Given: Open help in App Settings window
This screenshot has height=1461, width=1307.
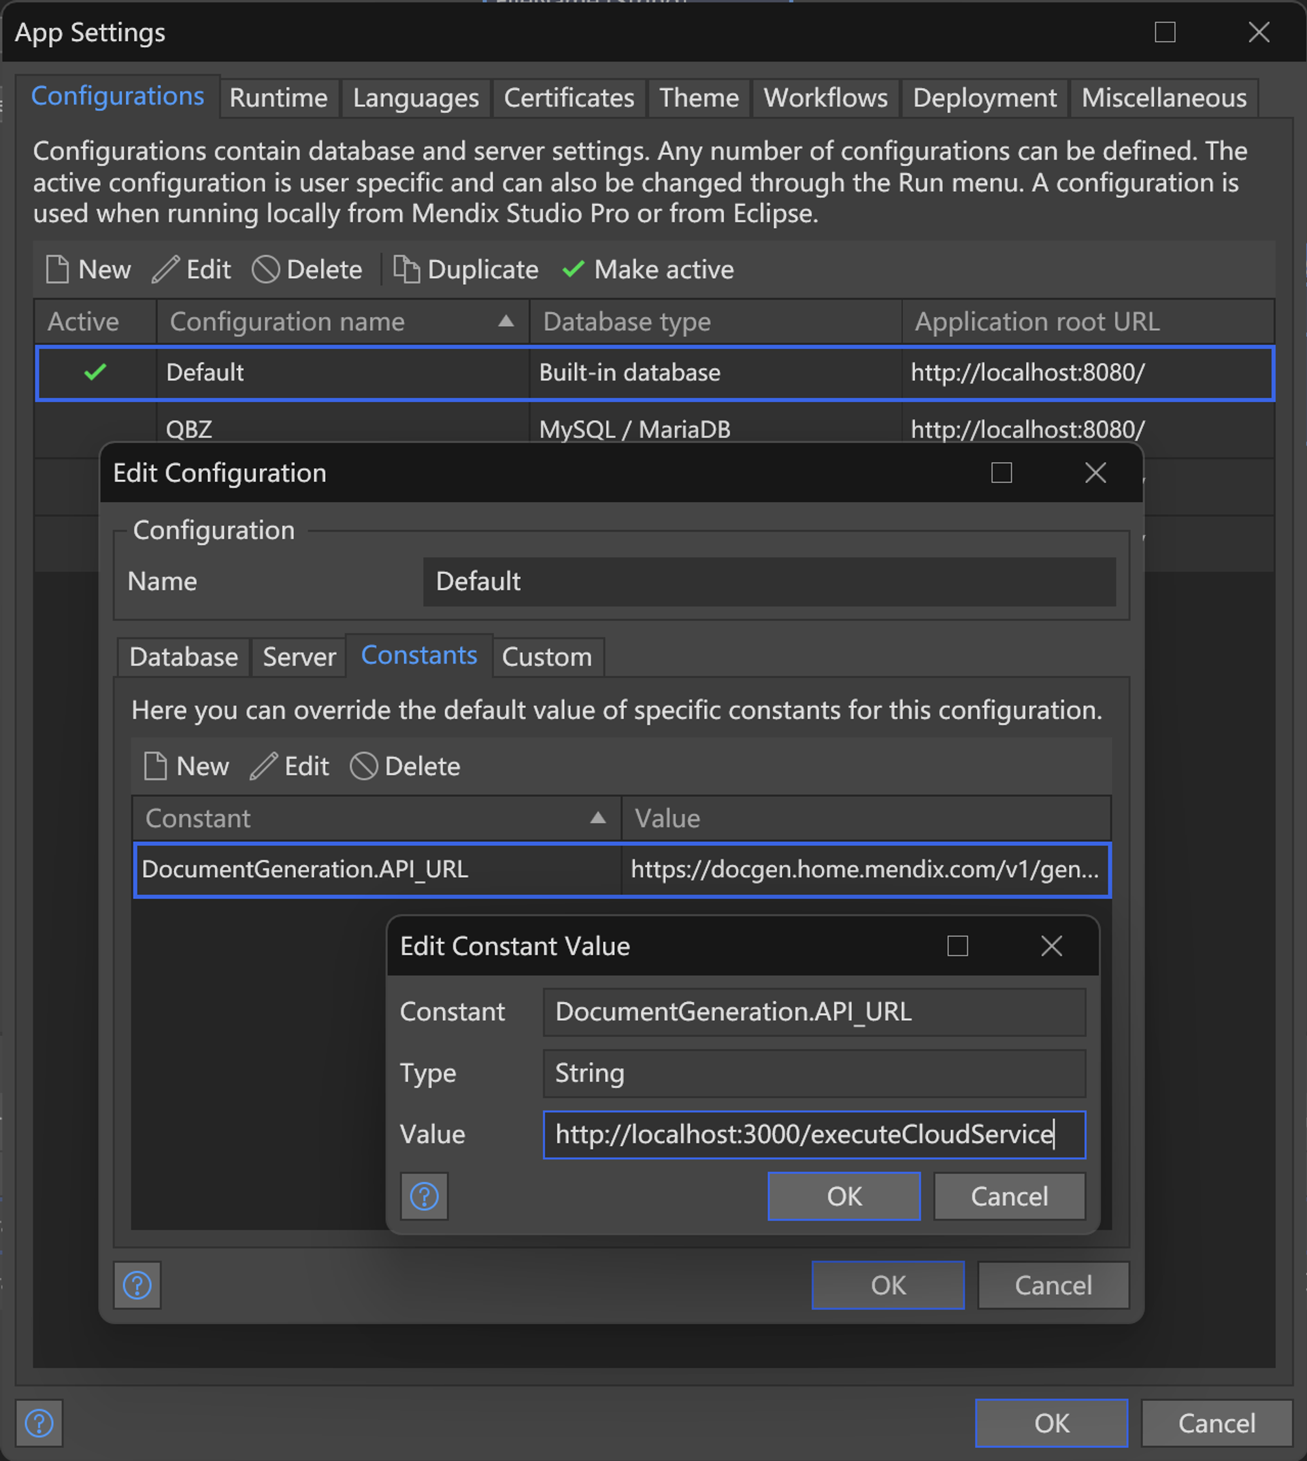Looking at the screenshot, I should (39, 1423).
